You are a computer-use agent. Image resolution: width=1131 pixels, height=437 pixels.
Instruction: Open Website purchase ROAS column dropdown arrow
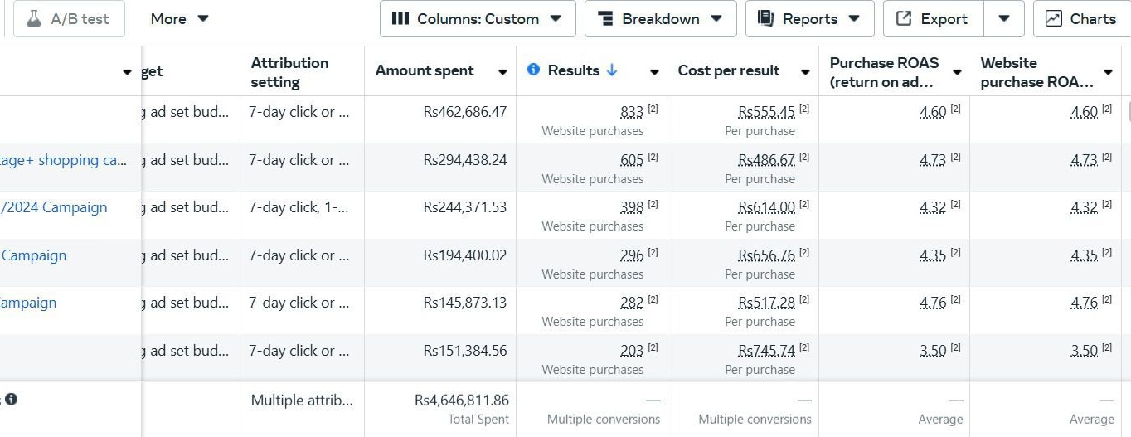tap(1109, 72)
